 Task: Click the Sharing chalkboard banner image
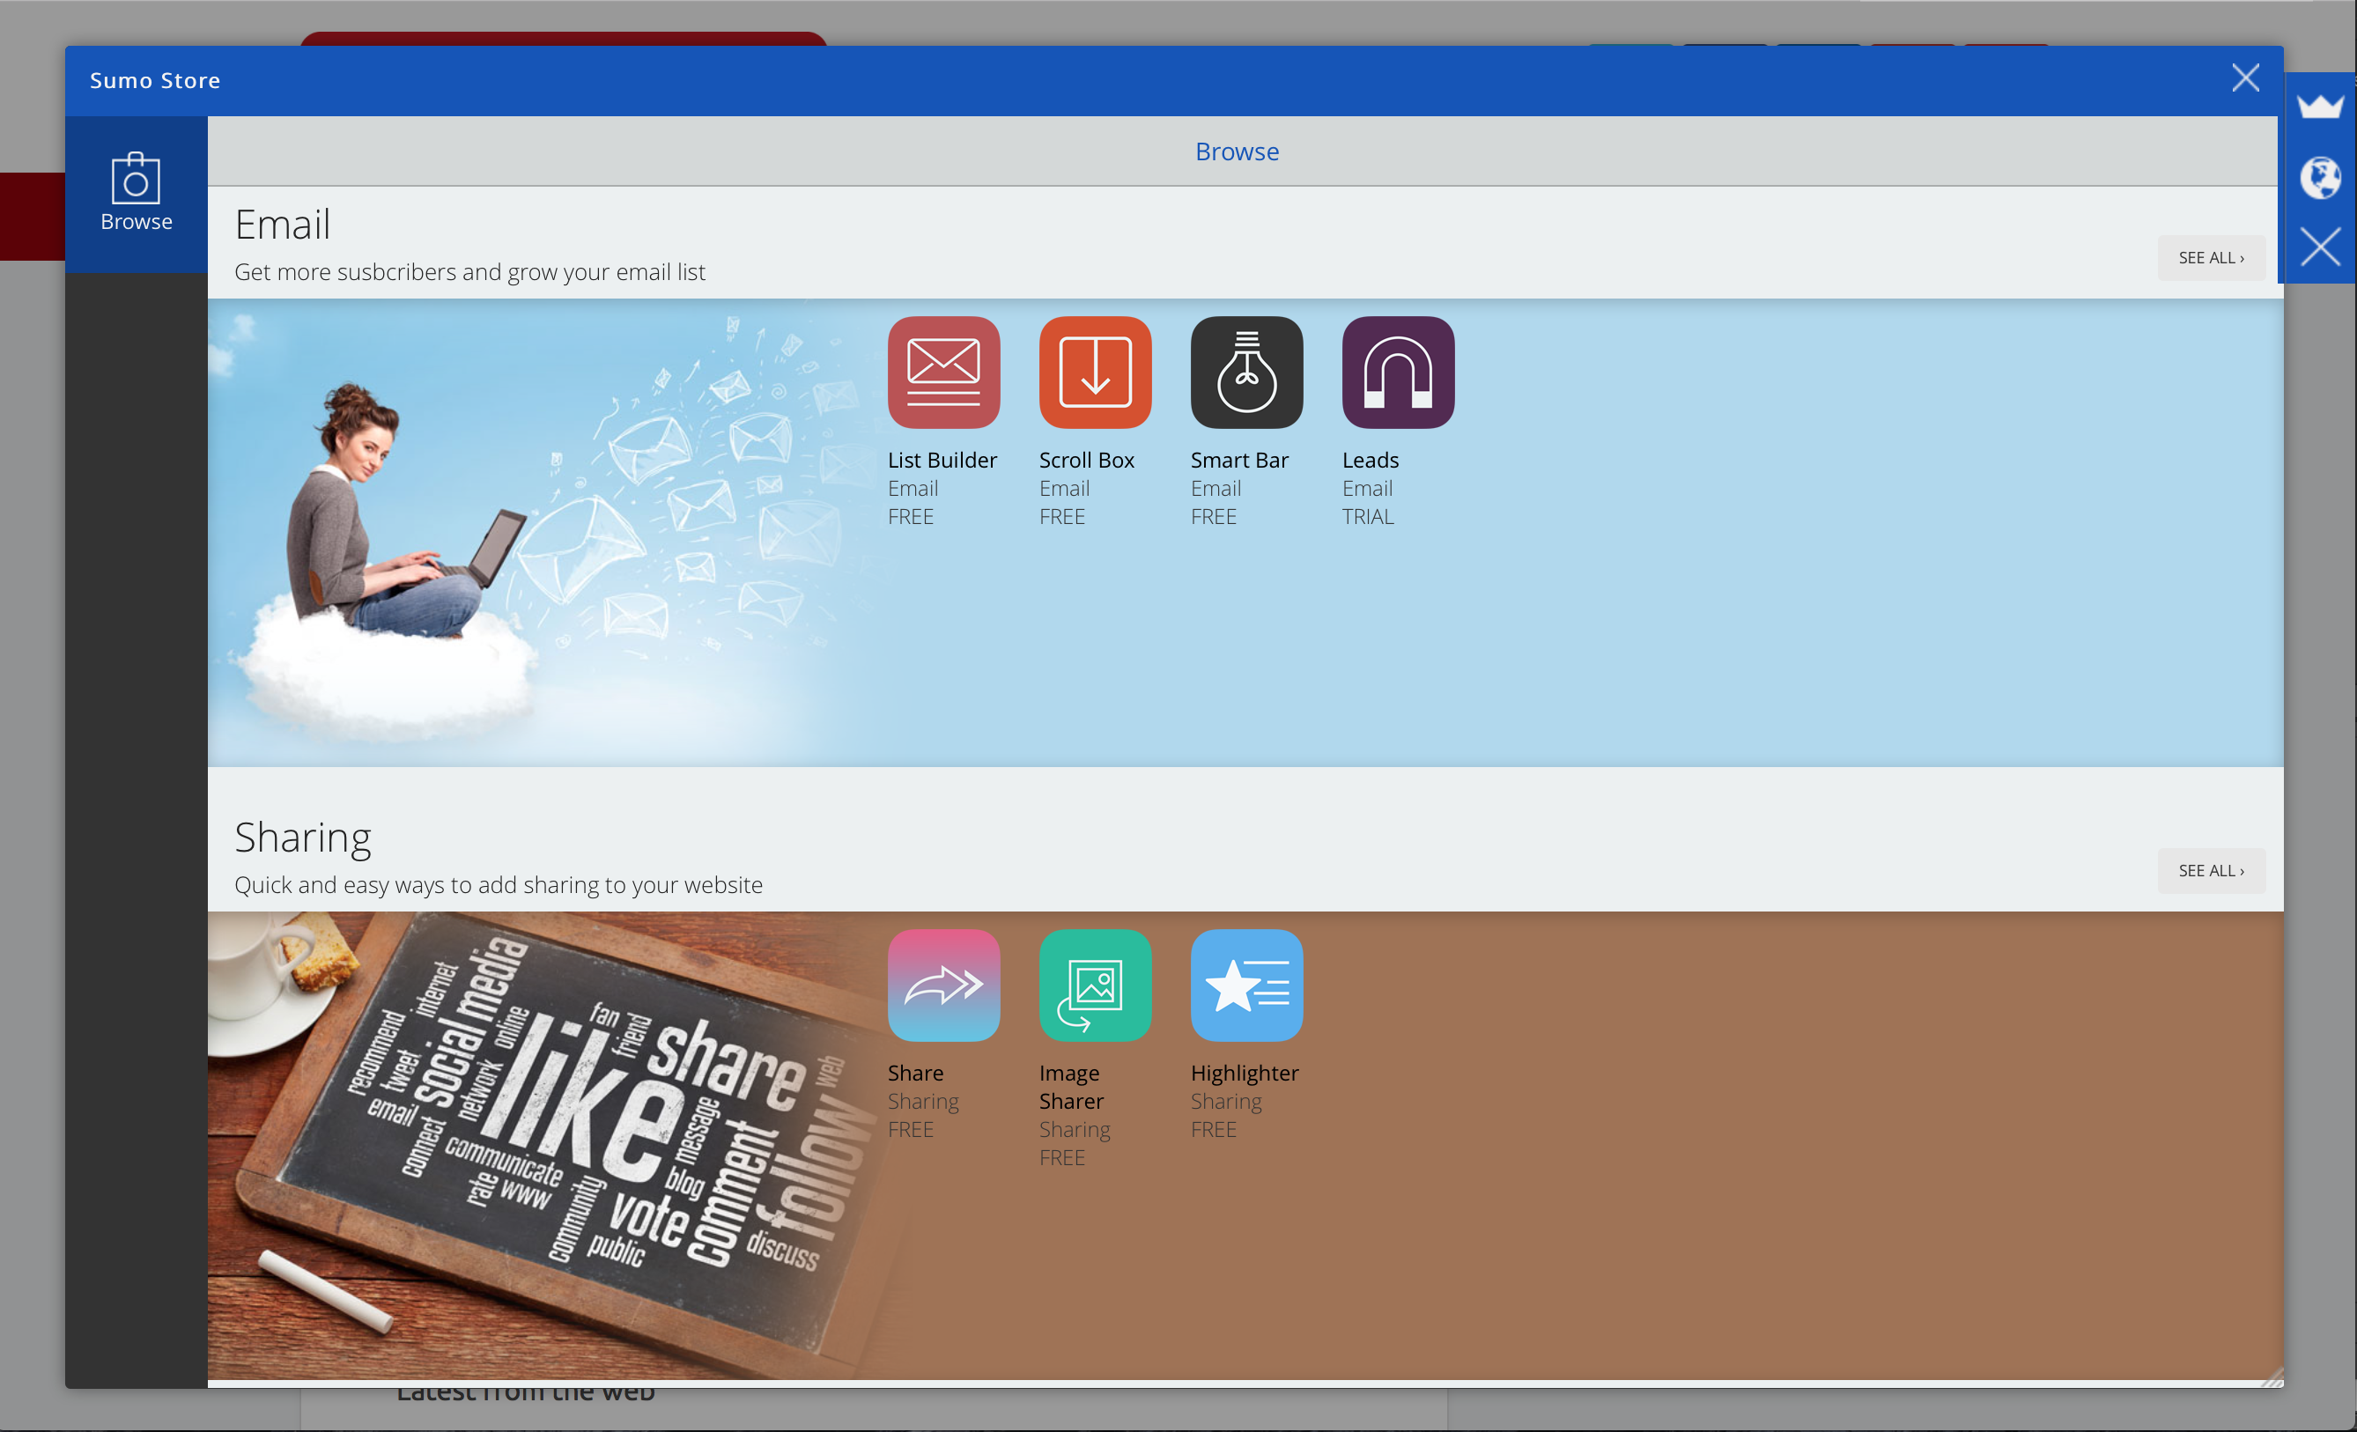coord(545,1143)
